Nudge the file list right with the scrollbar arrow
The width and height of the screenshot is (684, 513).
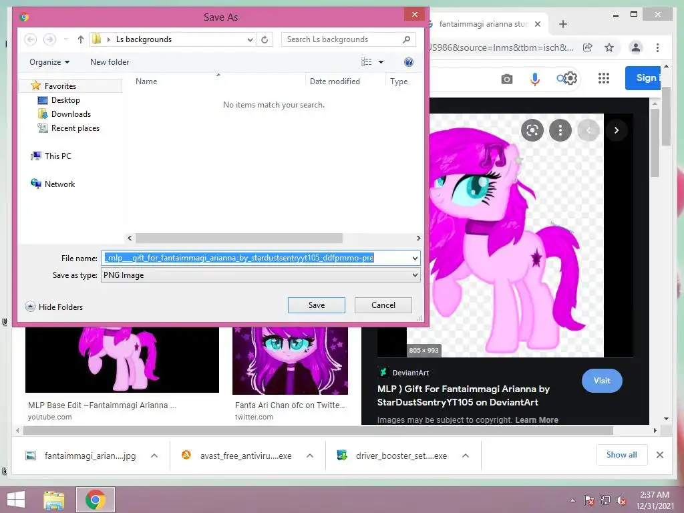418,238
